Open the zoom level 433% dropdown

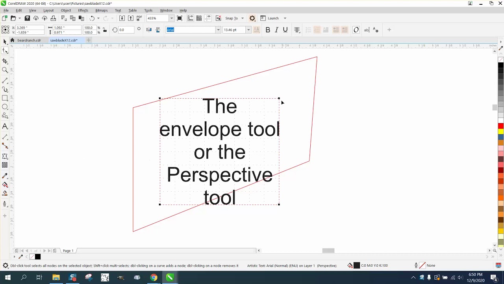coord(171,18)
